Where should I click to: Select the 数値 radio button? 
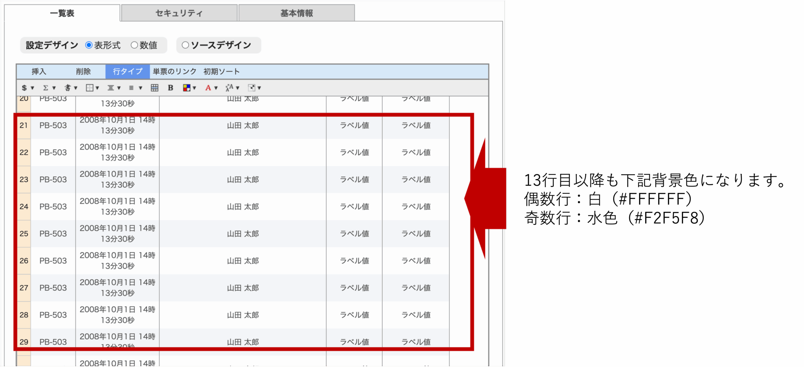tap(134, 45)
